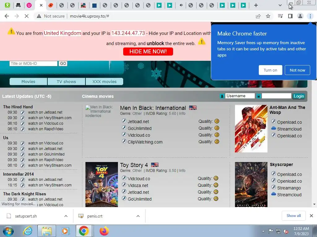Launch Internet Explorer from taskbar
The image size is (317, 237).
(28, 231)
